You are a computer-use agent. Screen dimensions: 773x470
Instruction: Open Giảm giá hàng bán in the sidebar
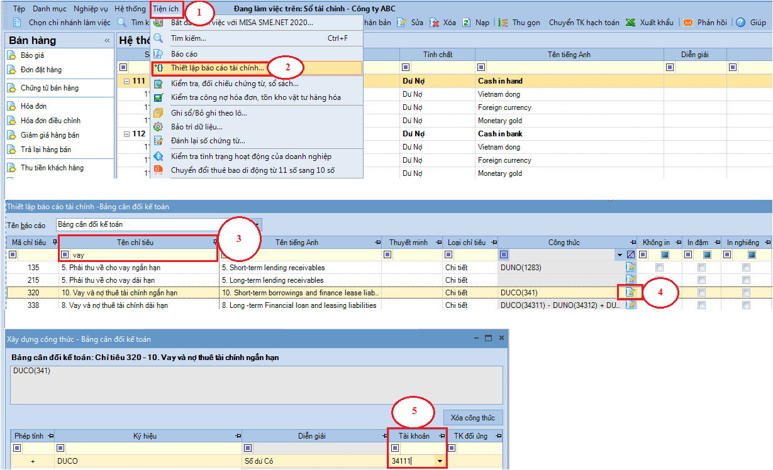pyautogui.click(x=50, y=135)
